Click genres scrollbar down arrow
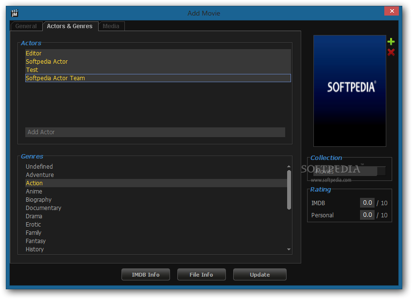Viewport: 412px width, 299px height. click(289, 249)
